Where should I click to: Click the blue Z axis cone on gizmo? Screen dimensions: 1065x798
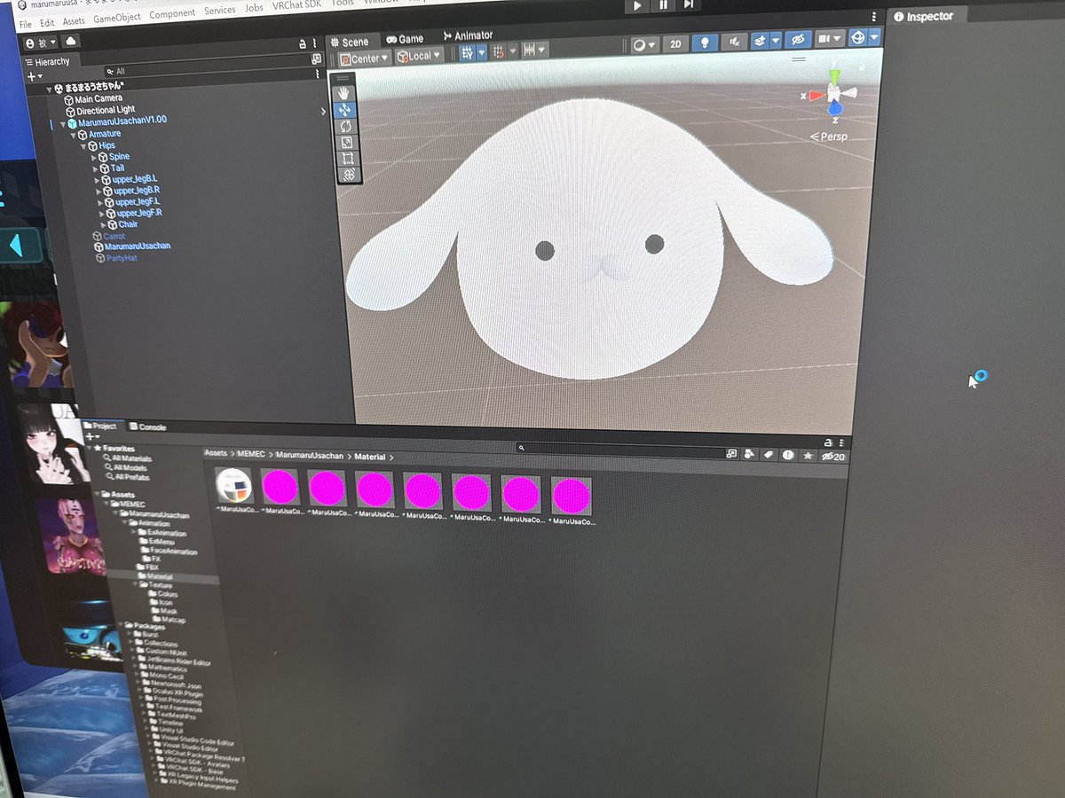[x=835, y=110]
